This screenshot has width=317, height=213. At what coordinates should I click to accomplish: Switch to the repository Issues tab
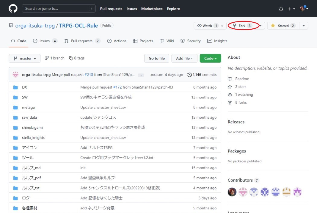(45, 41)
